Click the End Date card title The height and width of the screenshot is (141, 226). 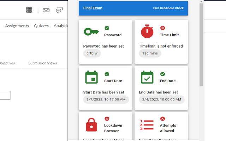pos(168,81)
